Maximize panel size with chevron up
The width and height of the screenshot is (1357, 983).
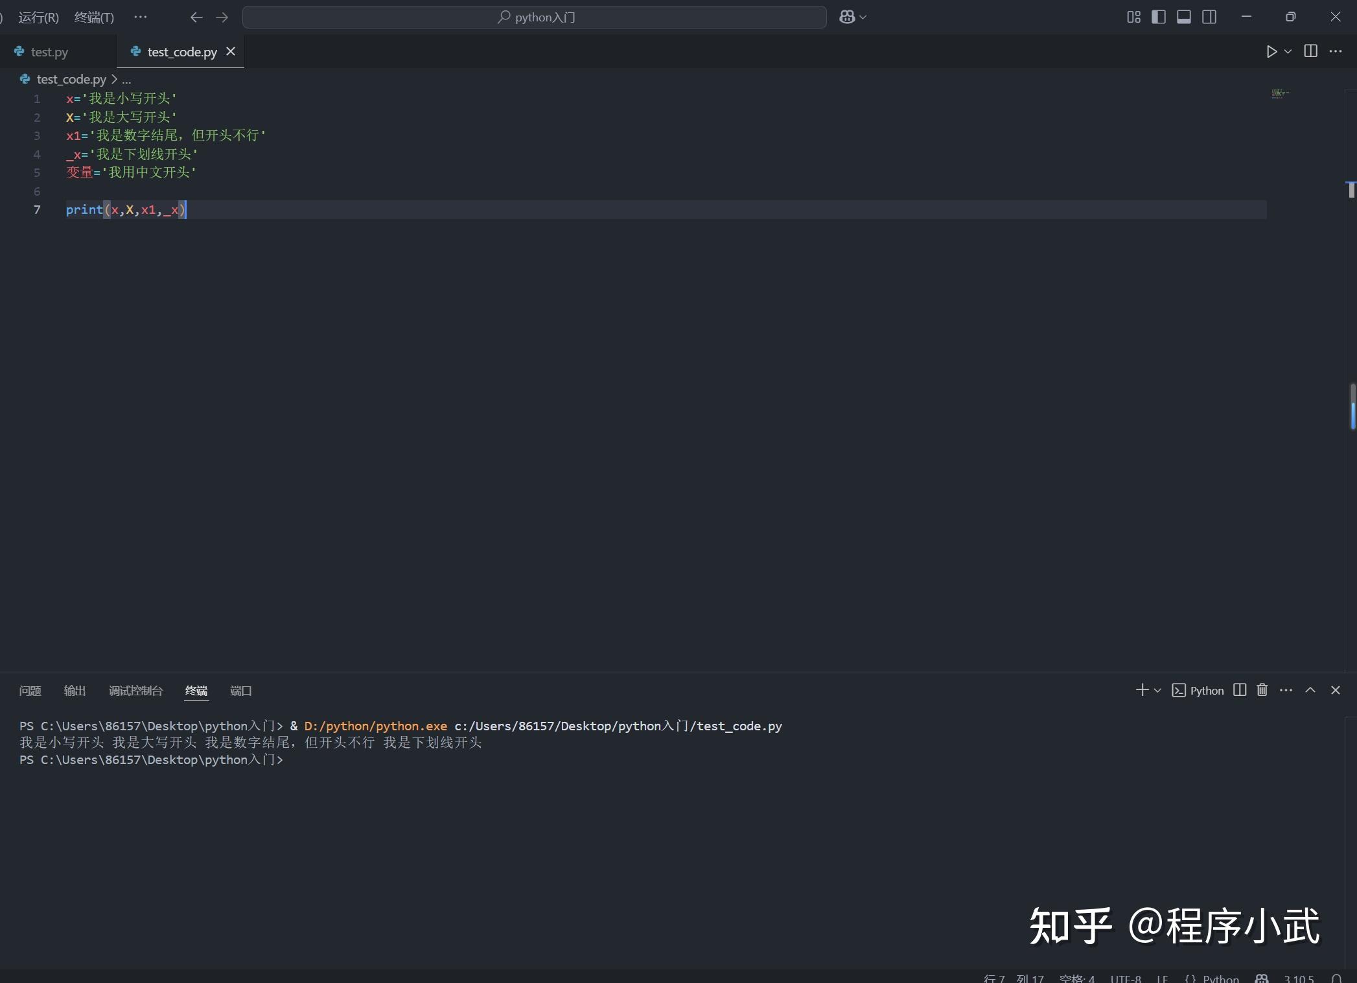click(x=1310, y=690)
